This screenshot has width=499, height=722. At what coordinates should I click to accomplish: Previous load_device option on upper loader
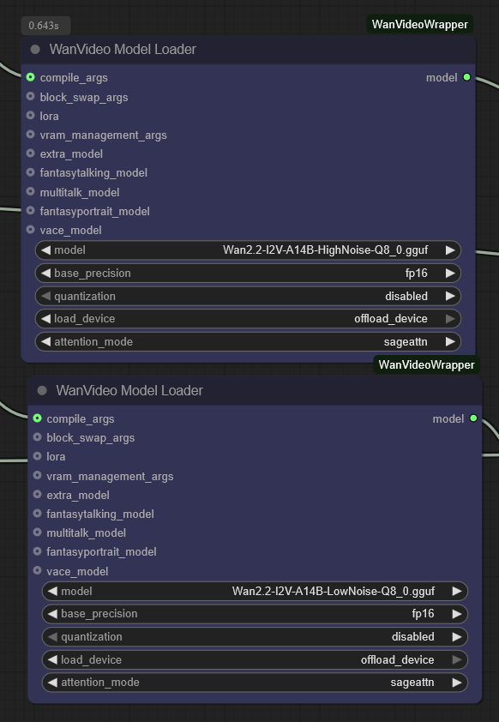click(45, 319)
